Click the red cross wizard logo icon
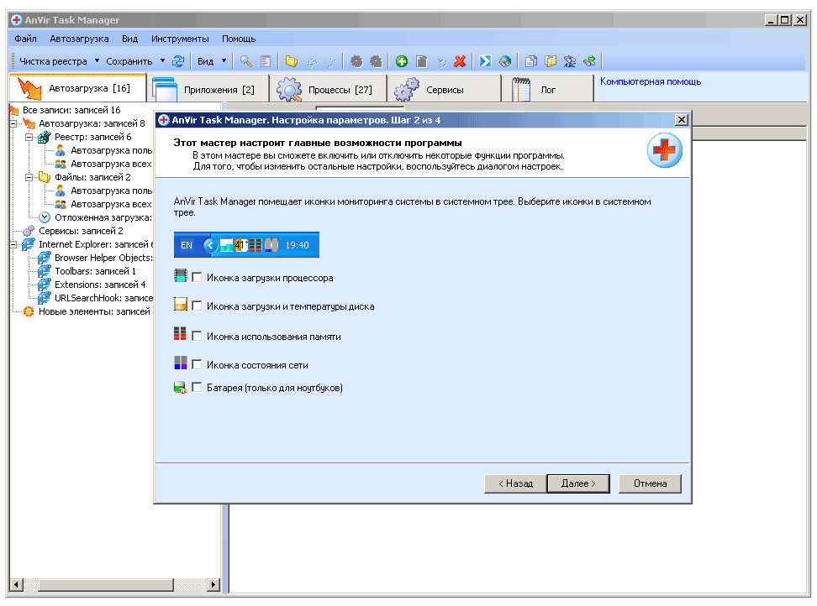This screenshot has width=817, height=606. [664, 151]
